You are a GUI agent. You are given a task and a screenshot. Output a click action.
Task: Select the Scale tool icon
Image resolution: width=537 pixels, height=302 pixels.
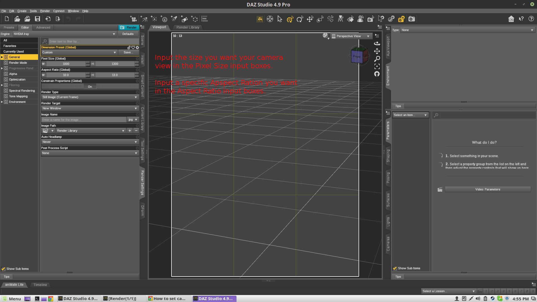click(320, 19)
